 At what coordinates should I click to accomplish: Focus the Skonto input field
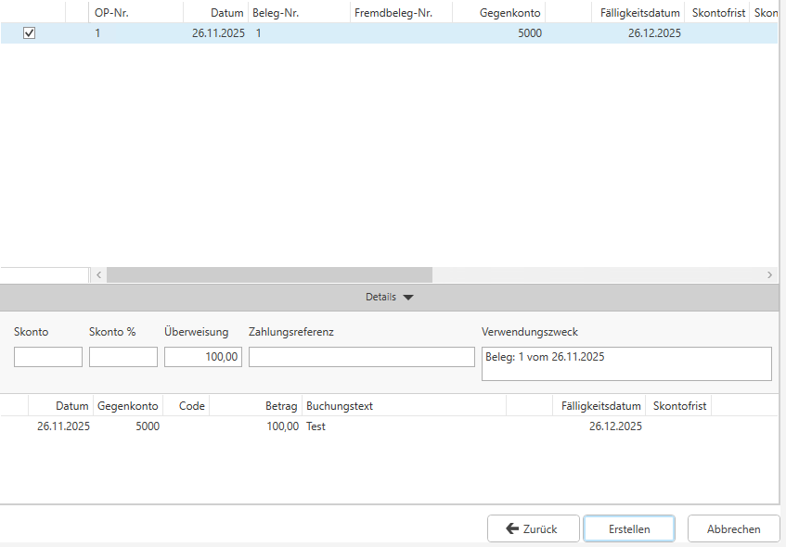coord(48,357)
